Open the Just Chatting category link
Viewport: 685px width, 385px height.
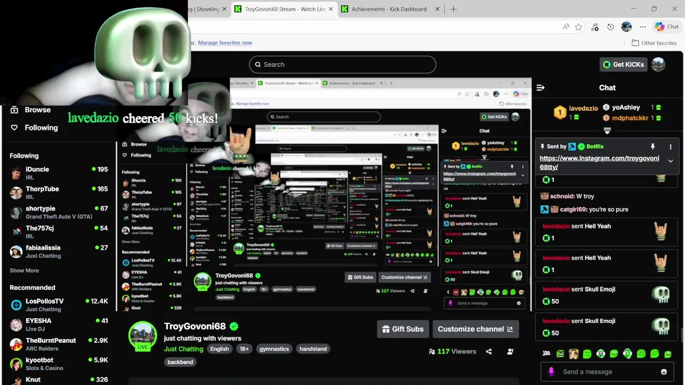pyautogui.click(x=184, y=349)
